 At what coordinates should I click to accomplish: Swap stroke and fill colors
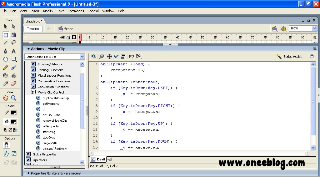pos(15,130)
